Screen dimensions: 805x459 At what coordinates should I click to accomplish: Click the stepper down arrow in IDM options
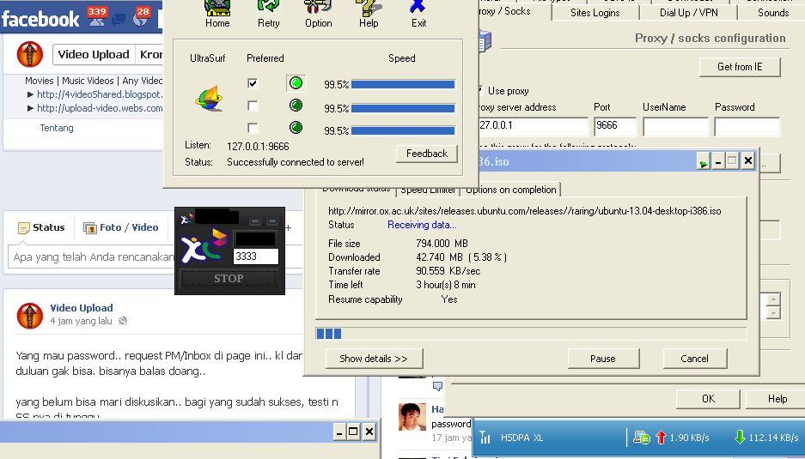click(x=773, y=312)
